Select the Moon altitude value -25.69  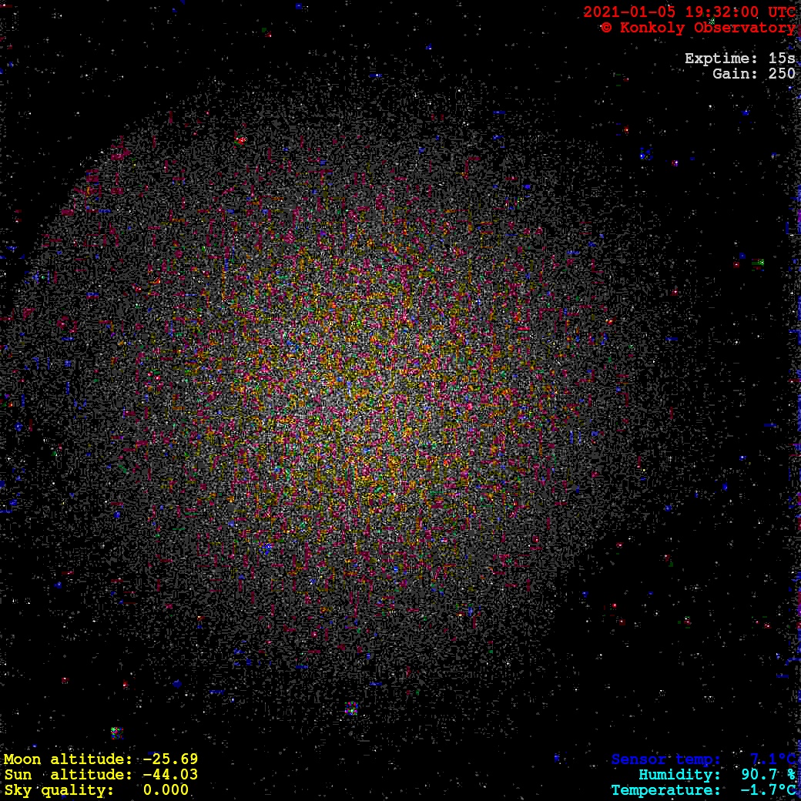coord(170,759)
